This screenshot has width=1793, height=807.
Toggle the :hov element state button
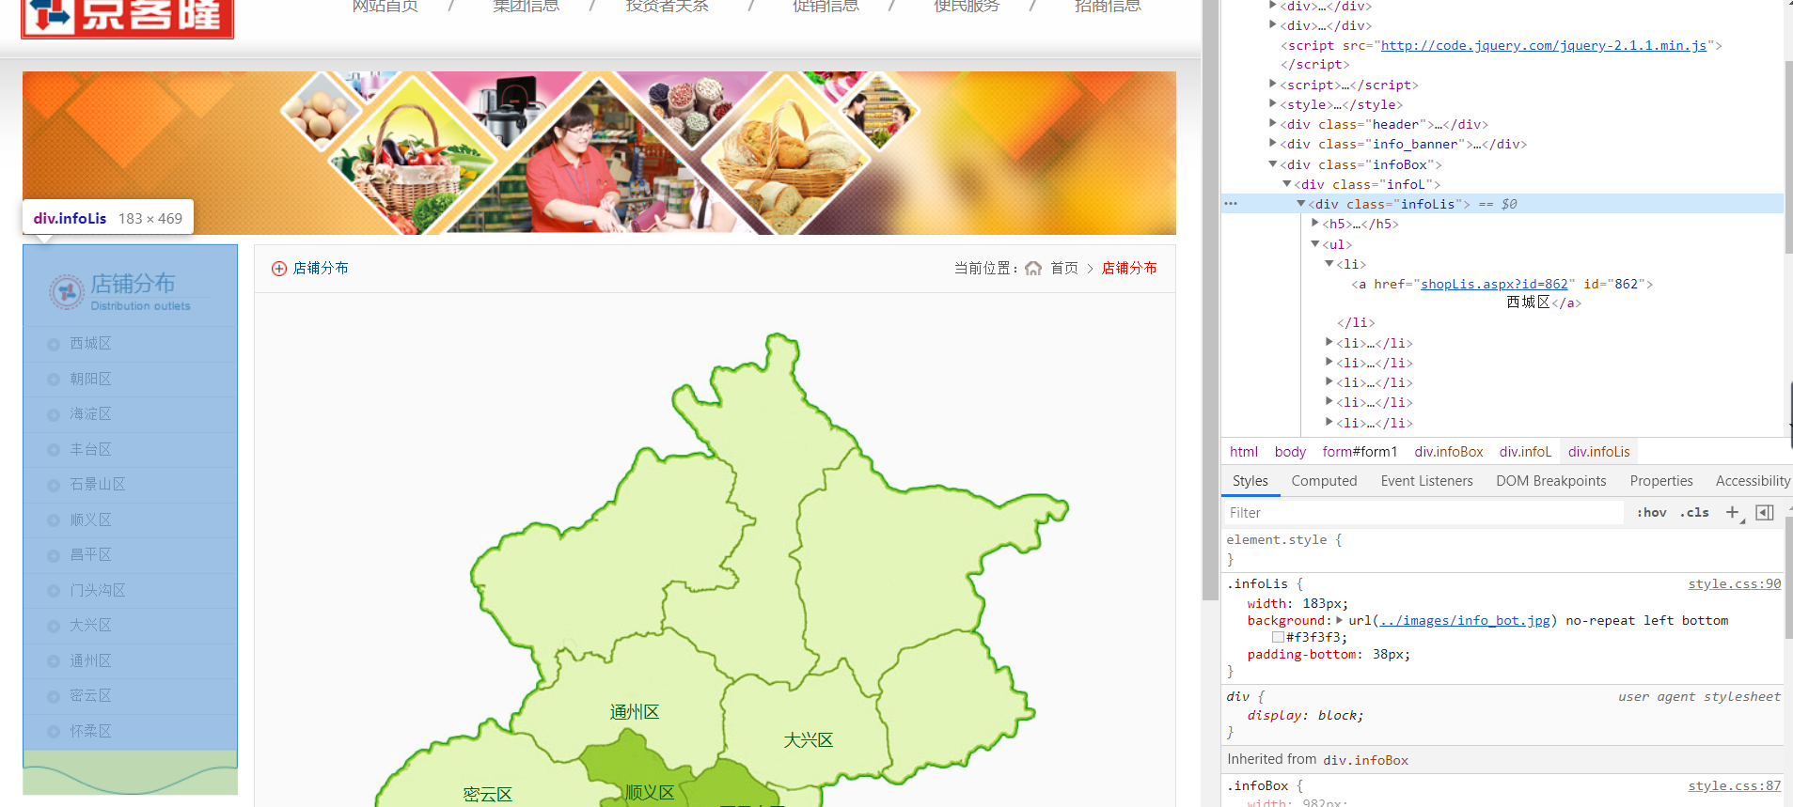click(1652, 512)
